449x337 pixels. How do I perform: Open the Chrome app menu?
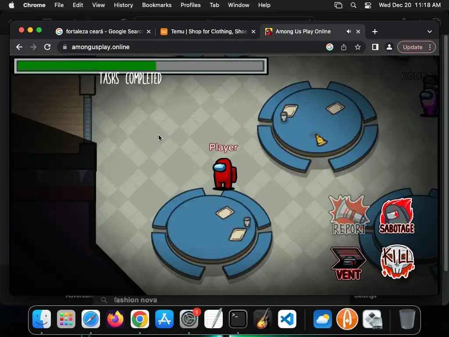(34, 5)
